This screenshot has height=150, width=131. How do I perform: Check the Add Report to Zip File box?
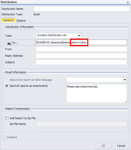click(7, 118)
